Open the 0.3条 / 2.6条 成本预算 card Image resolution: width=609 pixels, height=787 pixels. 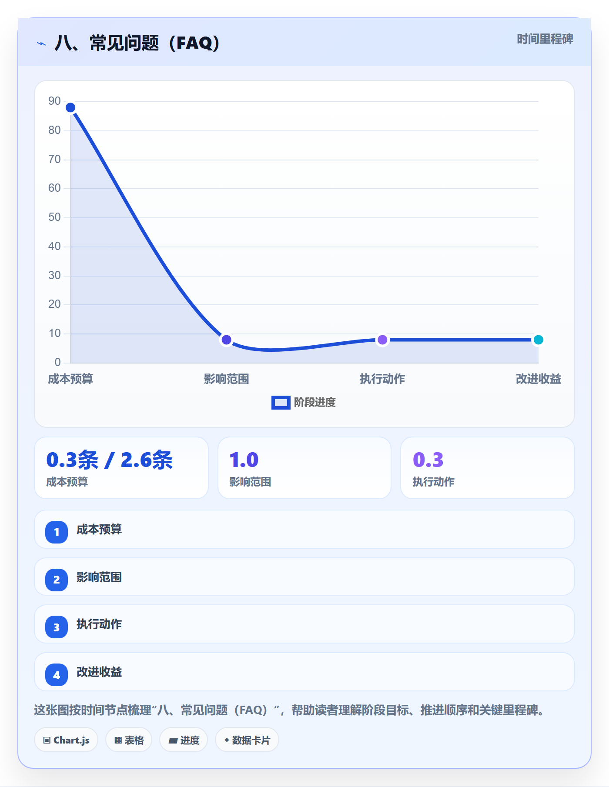coord(121,468)
